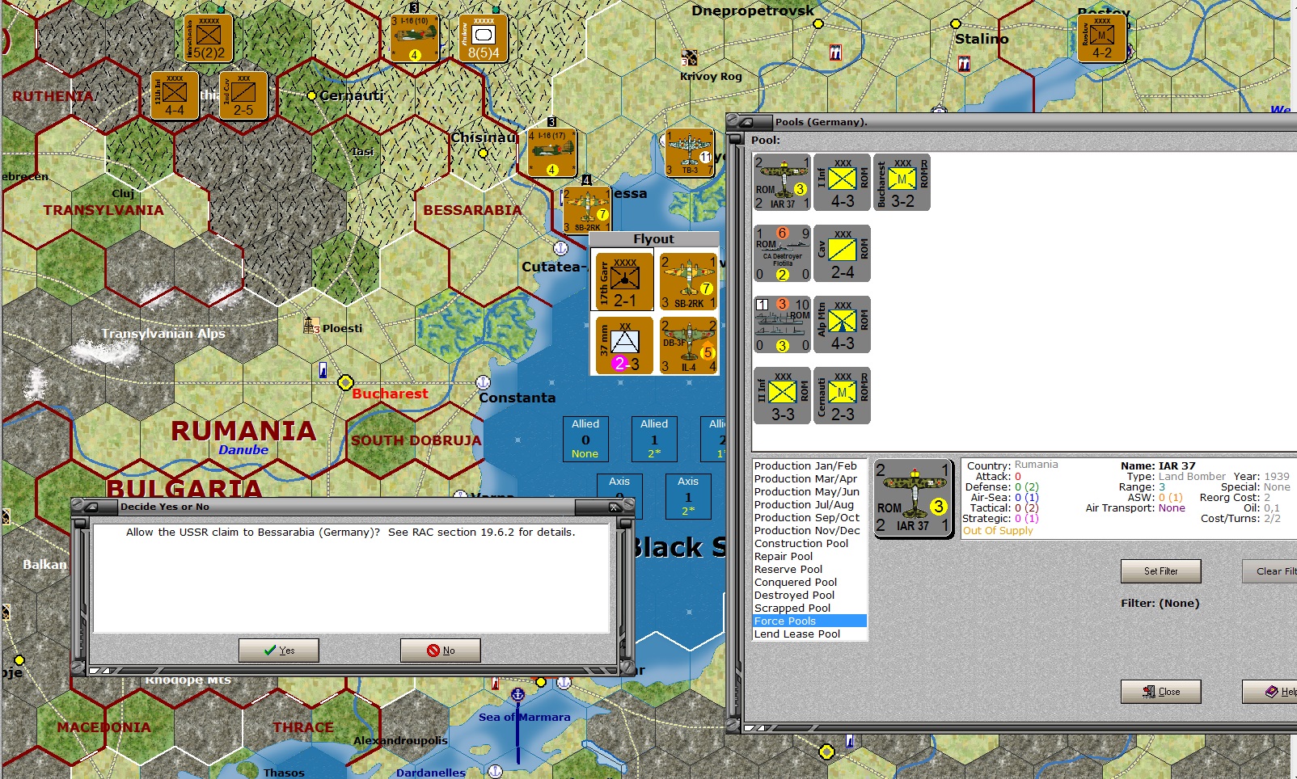
Task: Select the 17th Garr 2-1 flyout unit
Action: point(624,281)
